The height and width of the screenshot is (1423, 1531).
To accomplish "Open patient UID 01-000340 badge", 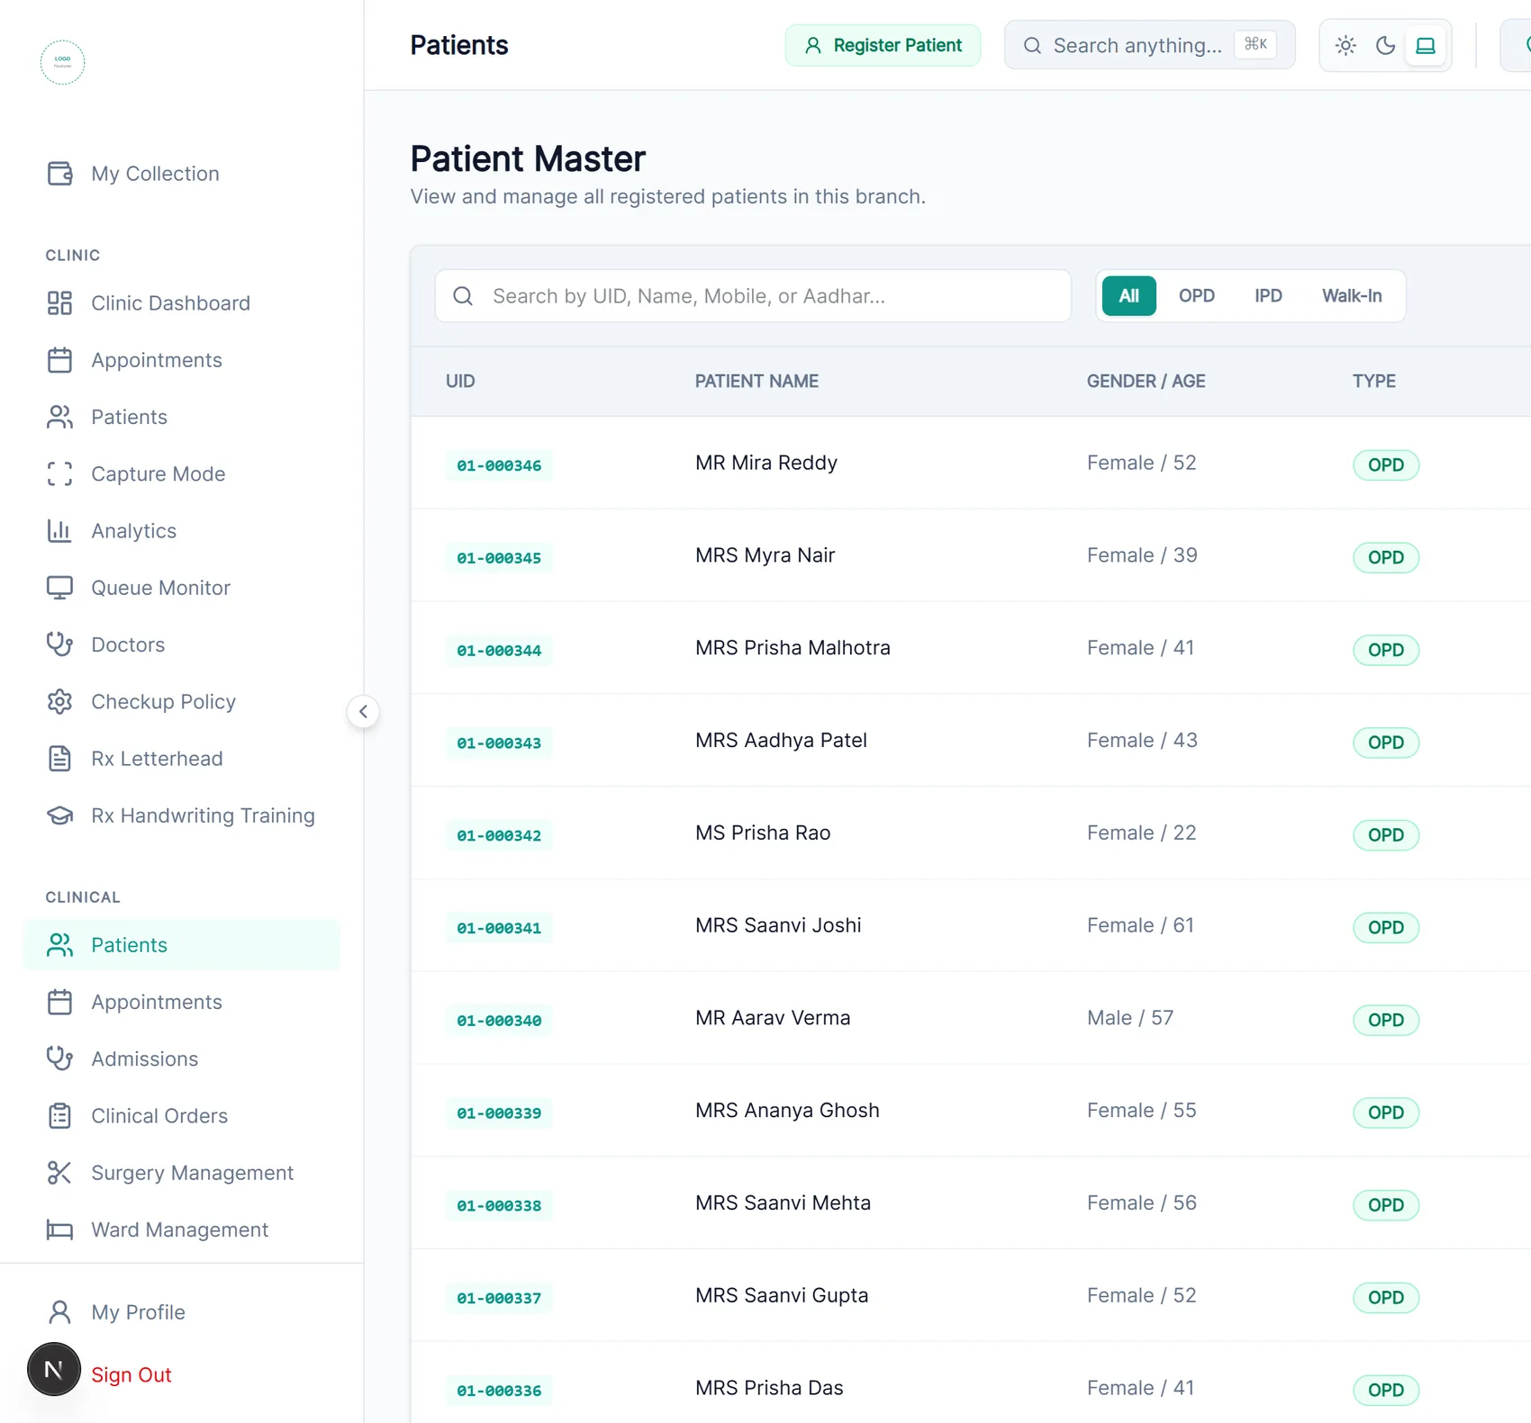I will pyautogui.click(x=499, y=1021).
